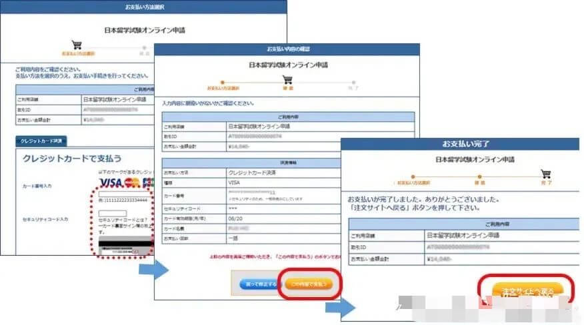The image size is (584, 325).
Task: Focus the security code input field
Action: point(113,213)
